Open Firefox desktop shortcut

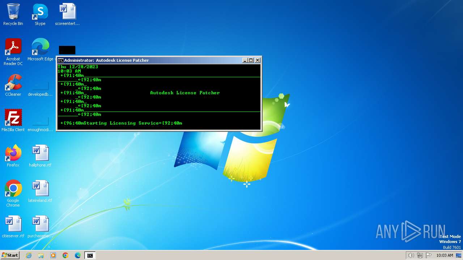pyautogui.click(x=13, y=156)
